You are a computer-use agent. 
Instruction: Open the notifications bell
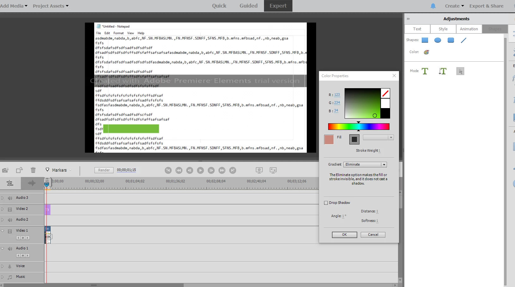(x=433, y=6)
